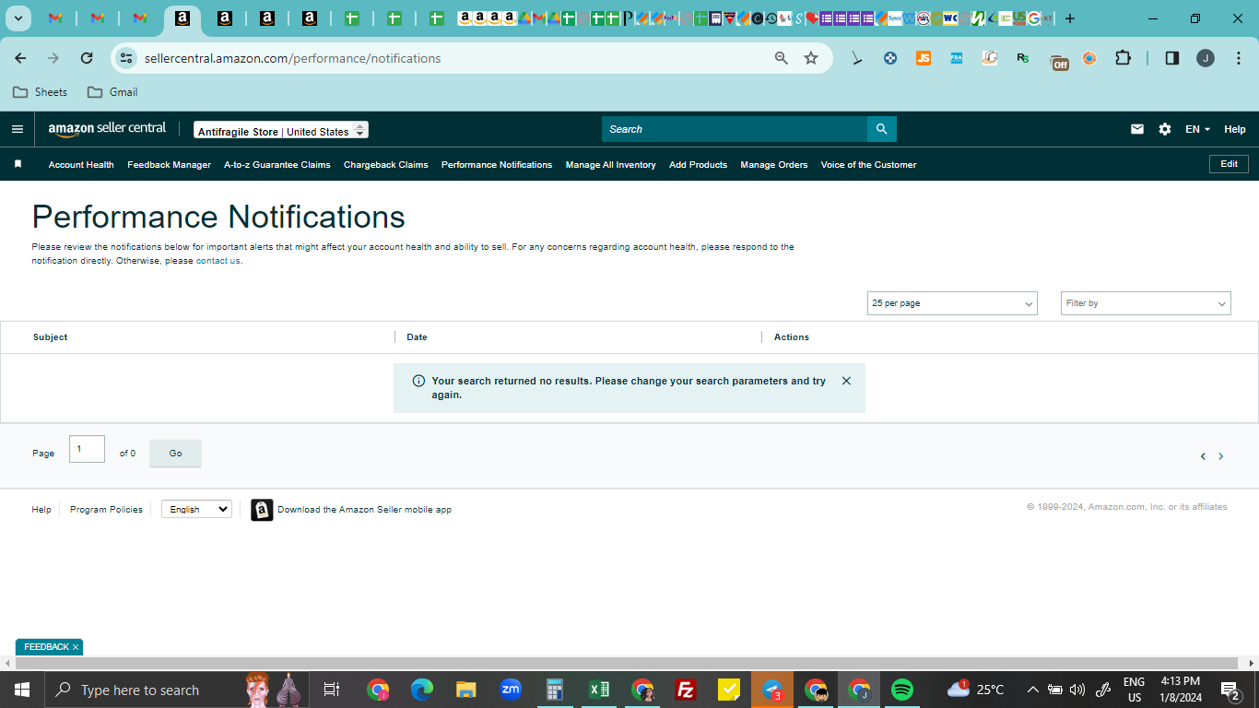Open the settings gear icon
This screenshot has width=1259, height=708.
[1165, 129]
